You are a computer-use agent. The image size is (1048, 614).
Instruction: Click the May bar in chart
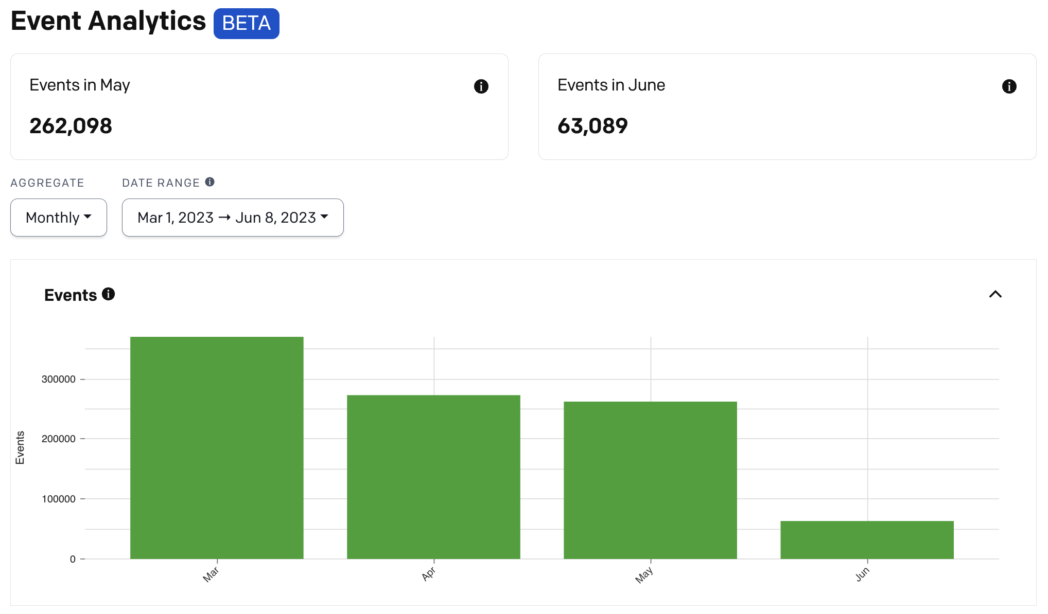click(650, 480)
